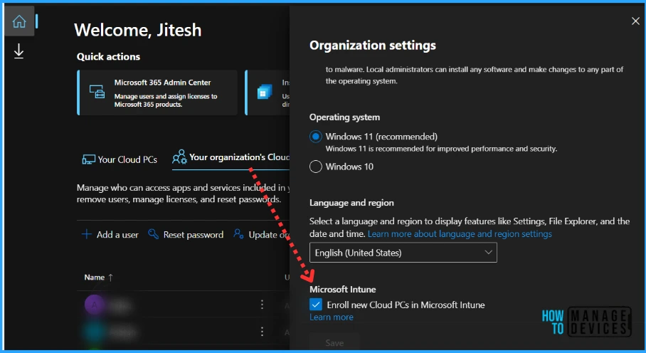Open Learn more about language and region settings
Viewport: 646px width, 353px height.
point(460,234)
